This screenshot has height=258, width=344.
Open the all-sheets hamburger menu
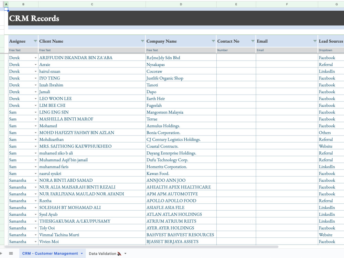11,253
